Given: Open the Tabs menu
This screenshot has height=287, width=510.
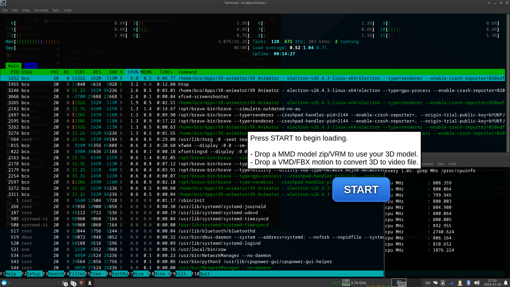Looking at the screenshot, I should (x=56, y=10).
